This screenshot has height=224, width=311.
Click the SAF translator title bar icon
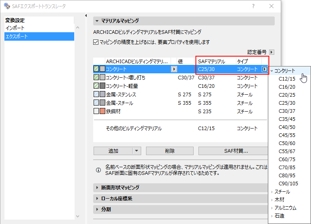click(x=7, y=6)
